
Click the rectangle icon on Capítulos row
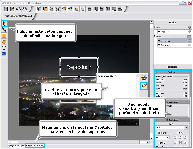[x=189, y=45]
